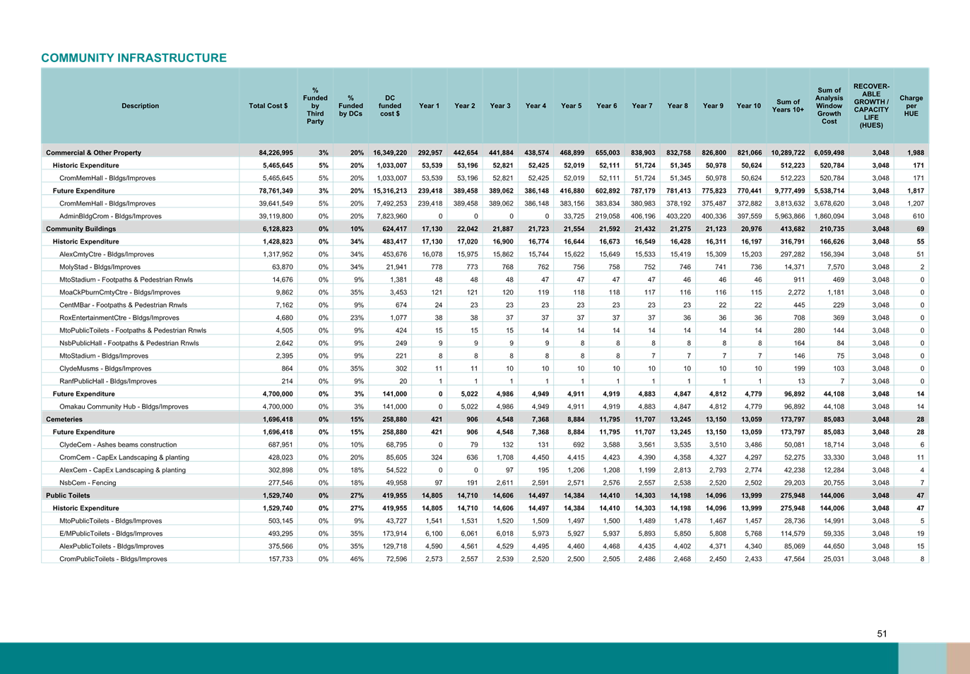Click RoxEntertainmentCtre - Bldgs/Improves label

click(119, 318)
